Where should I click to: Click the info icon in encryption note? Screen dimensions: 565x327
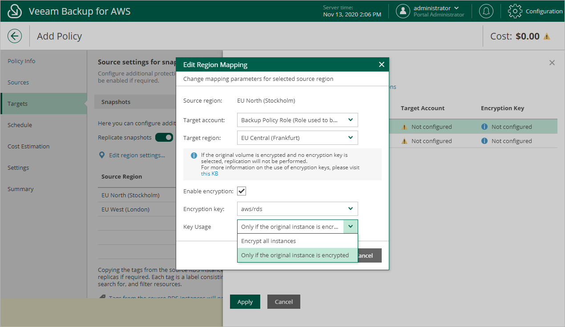click(x=194, y=156)
